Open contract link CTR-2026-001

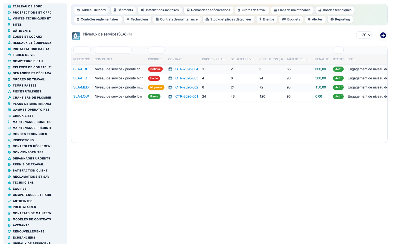[x=187, y=96]
